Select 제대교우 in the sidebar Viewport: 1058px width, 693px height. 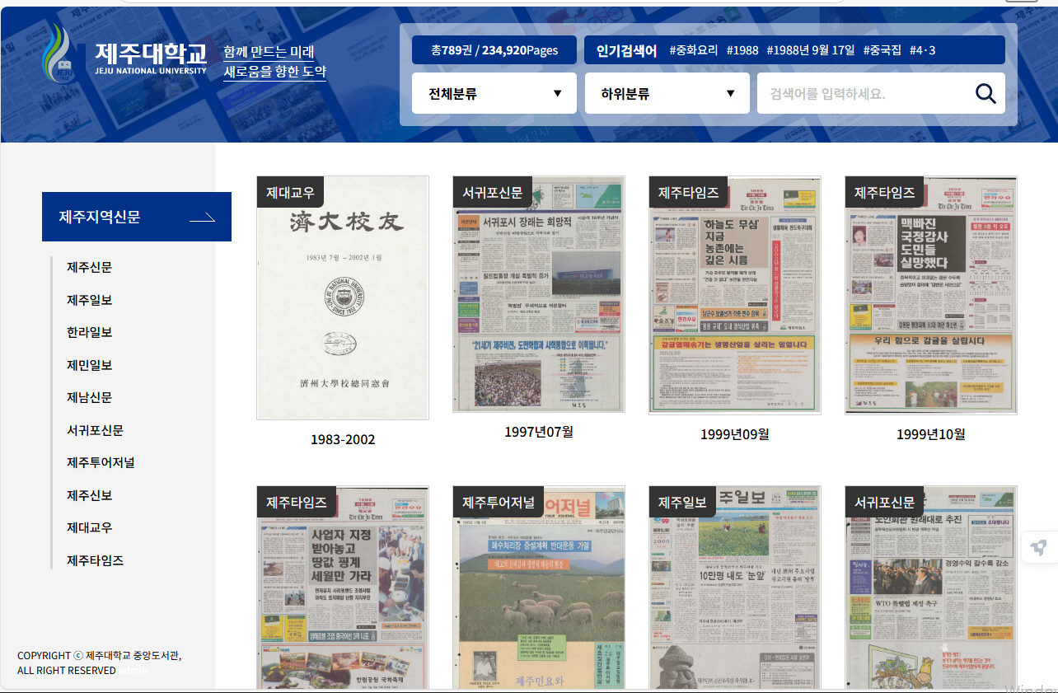tap(90, 527)
